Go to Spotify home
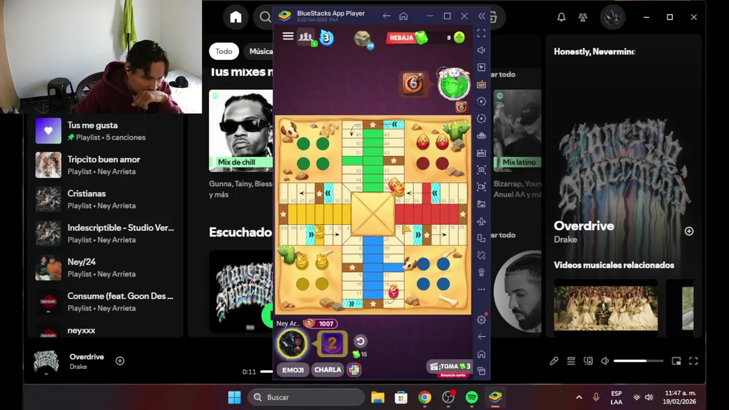 [236, 17]
